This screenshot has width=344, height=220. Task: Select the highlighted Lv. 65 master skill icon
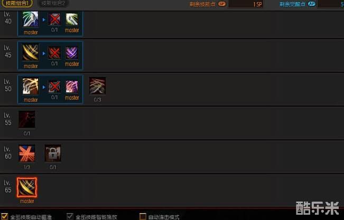click(x=27, y=187)
